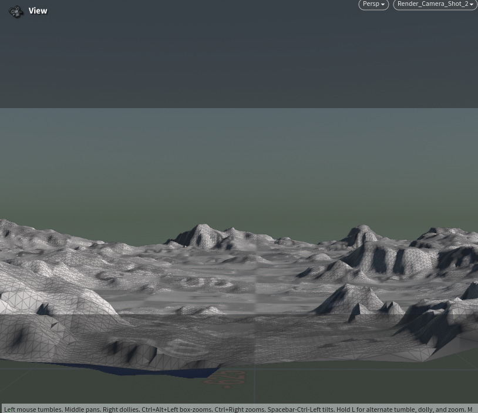Select the orange origin marker below terrain
Image resolution: width=478 pixels, height=413 pixels.
pyautogui.click(x=226, y=378)
